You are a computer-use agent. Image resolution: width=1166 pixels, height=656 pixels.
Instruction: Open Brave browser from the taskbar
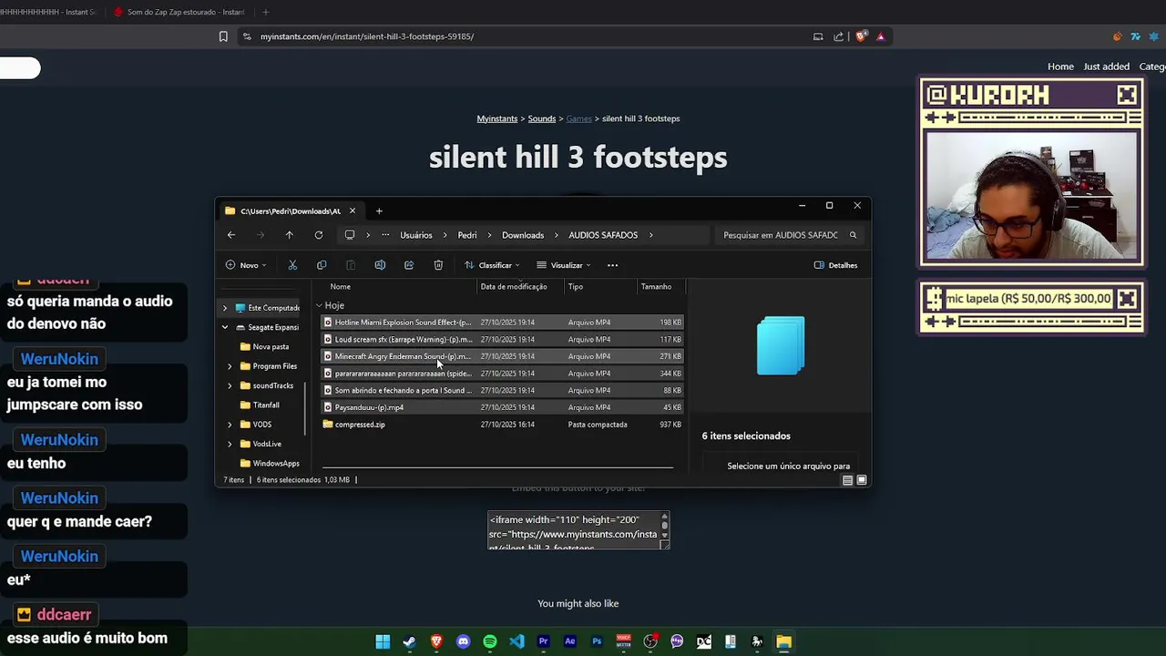point(436,641)
